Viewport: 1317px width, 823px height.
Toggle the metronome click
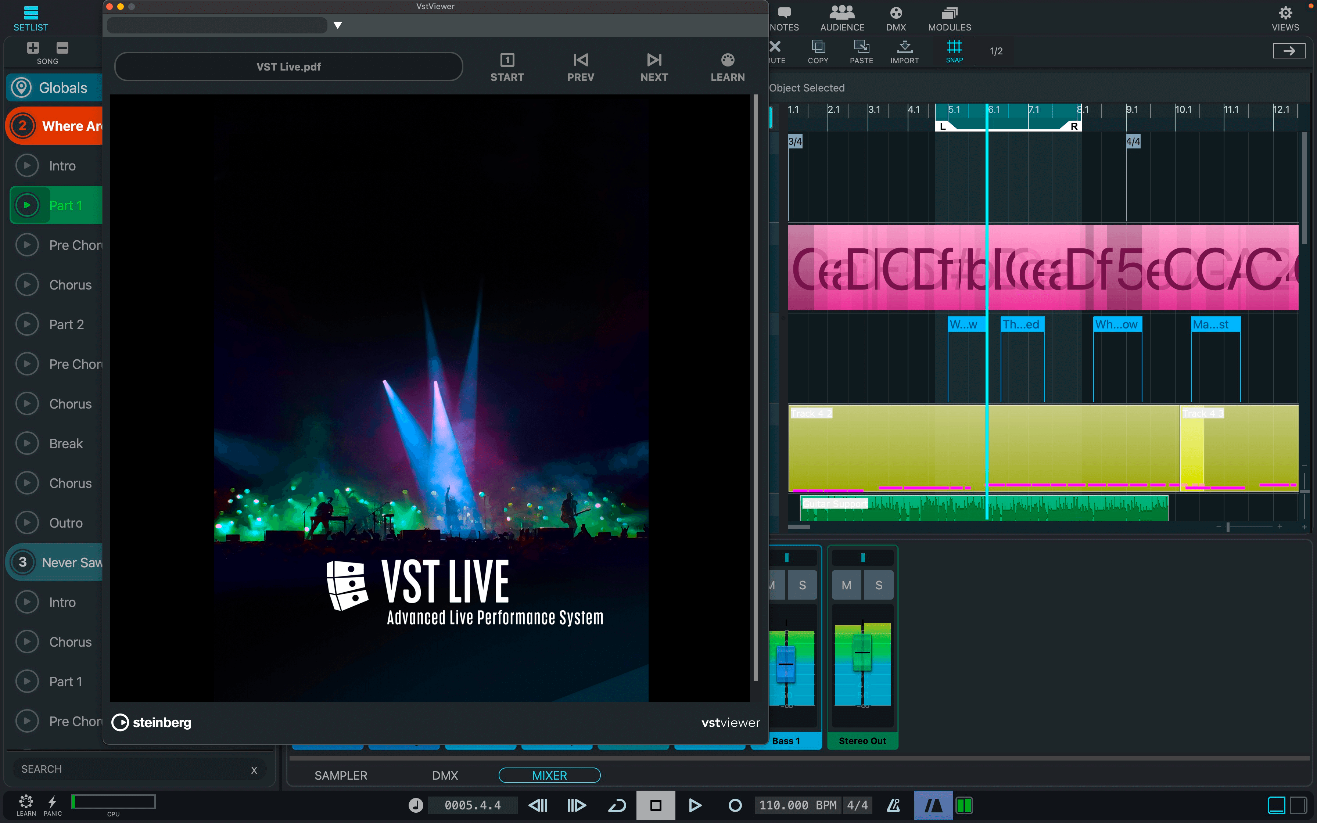pyautogui.click(x=894, y=805)
